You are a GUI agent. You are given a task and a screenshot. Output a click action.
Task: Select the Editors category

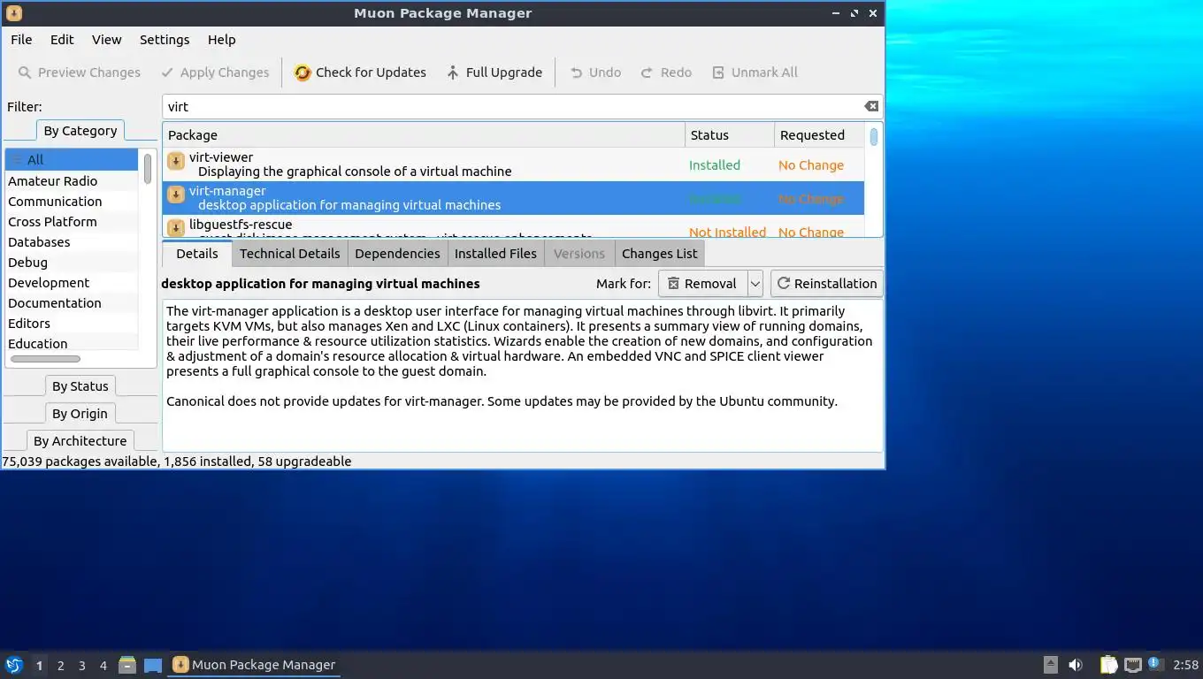tap(72, 324)
